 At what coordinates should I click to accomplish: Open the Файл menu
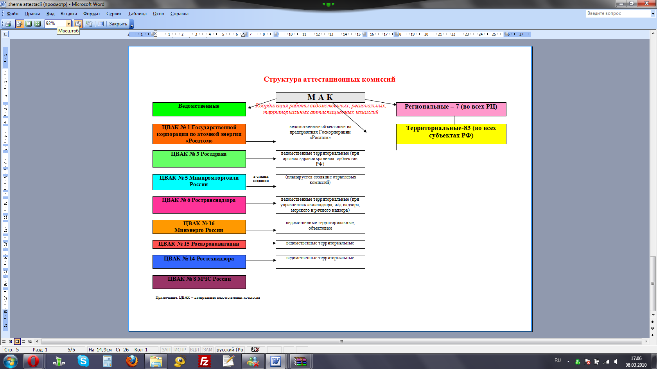pyautogui.click(x=13, y=14)
